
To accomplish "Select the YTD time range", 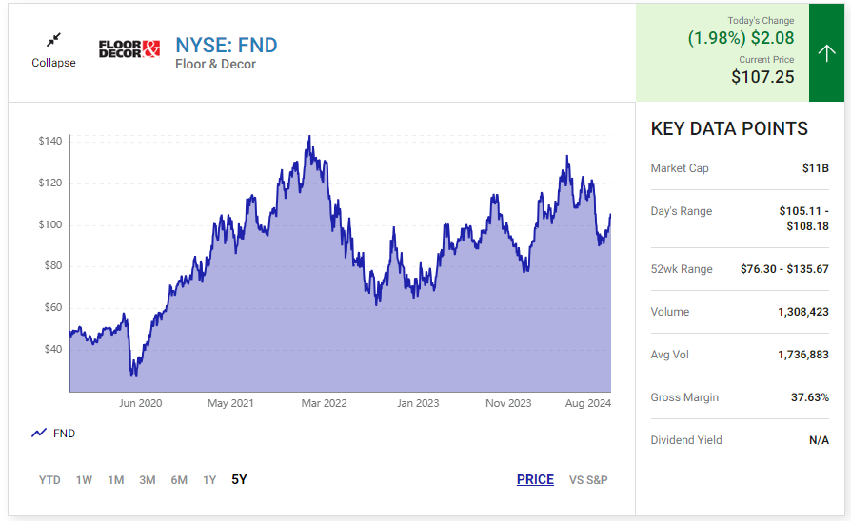I will tap(49, 480).
